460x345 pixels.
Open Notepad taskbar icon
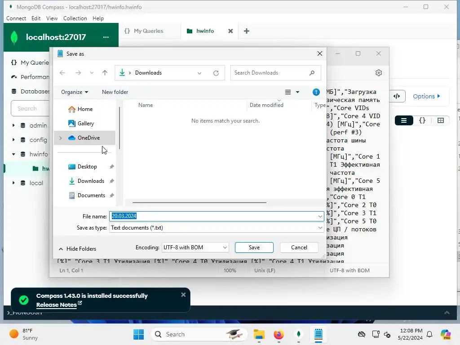[x=318, y=334]
